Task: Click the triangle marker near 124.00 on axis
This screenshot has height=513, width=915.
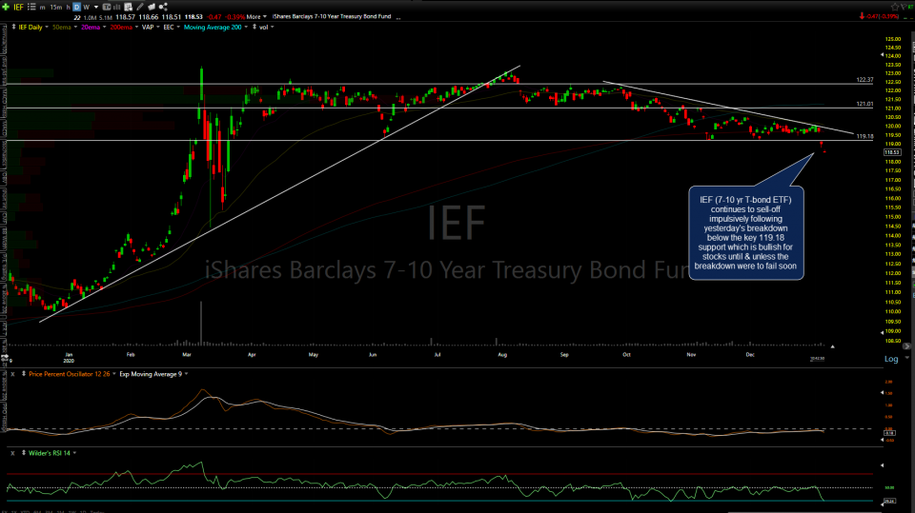Action: click(882, 55)
